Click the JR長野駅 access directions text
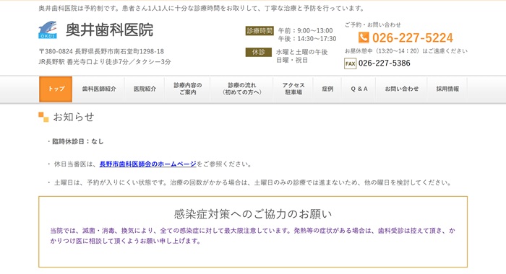Viewport: 506px width, 274px height. [105, 62]
